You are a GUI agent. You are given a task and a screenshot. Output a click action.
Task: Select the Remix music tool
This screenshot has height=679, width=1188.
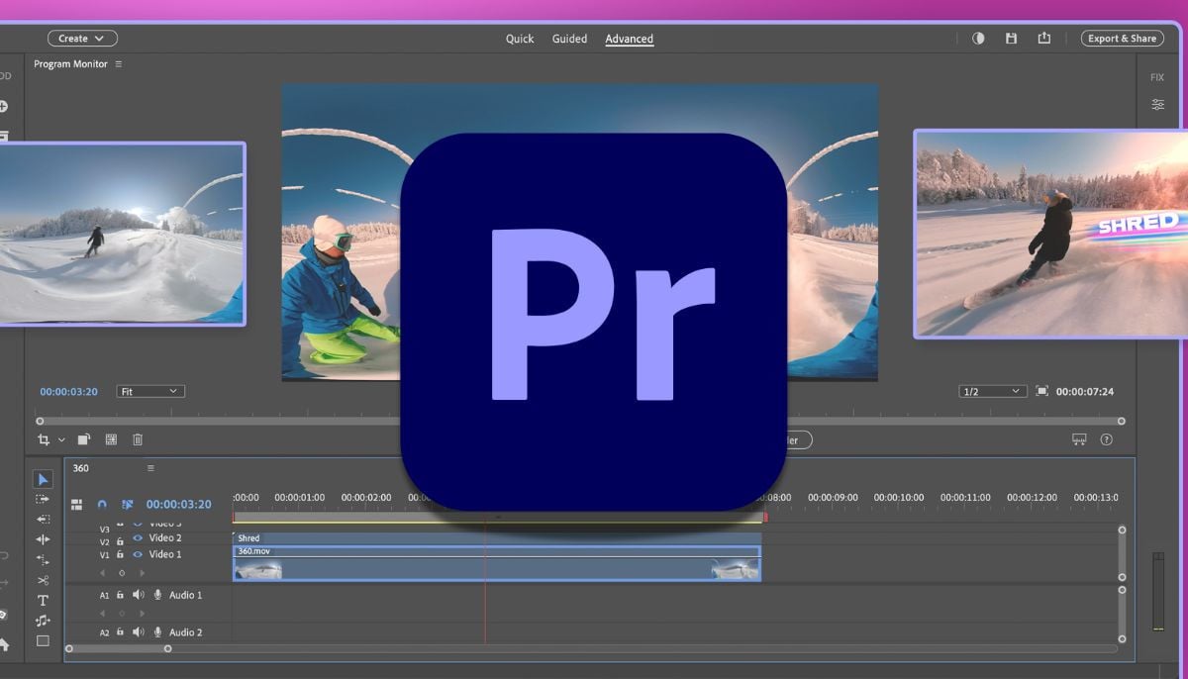[x=43, y=621]
